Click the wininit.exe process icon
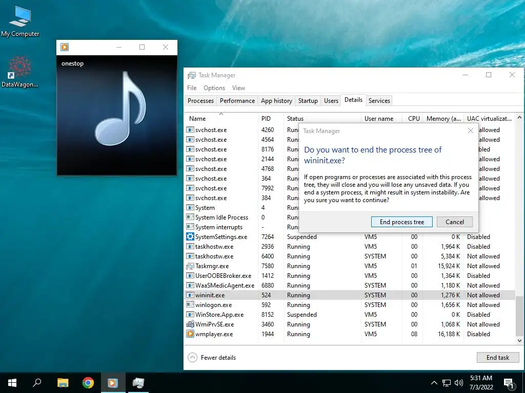This screenshot has width=525, height=393. [190, 295]
